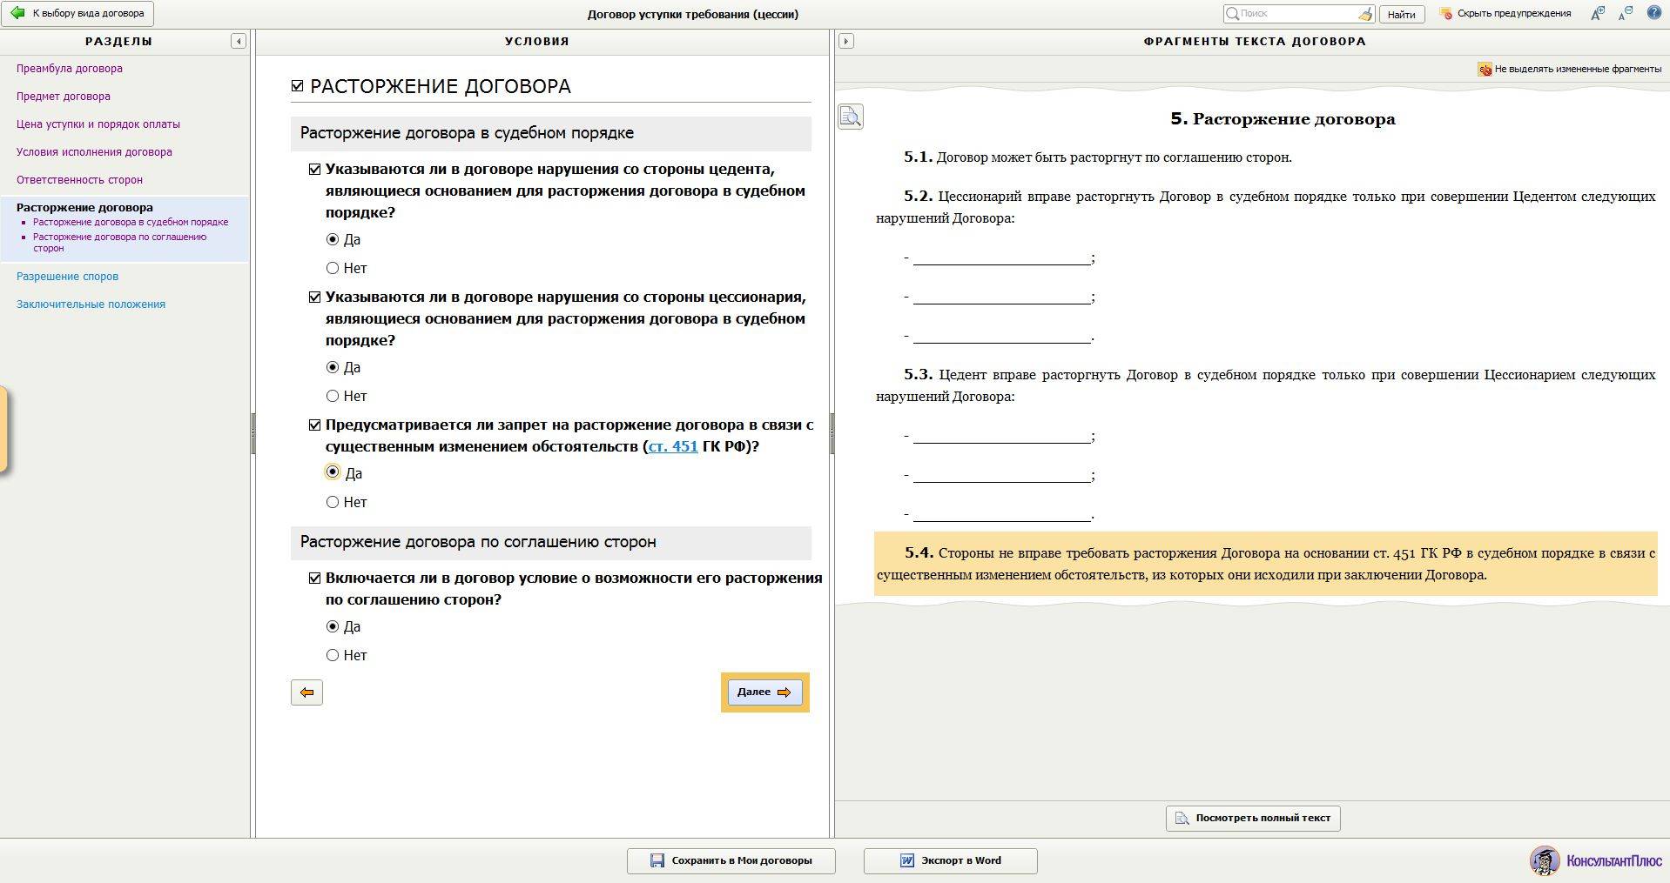Select Да for cedent violations question
This screenshot has width=1670, height=883.
[x=333, y=239]
